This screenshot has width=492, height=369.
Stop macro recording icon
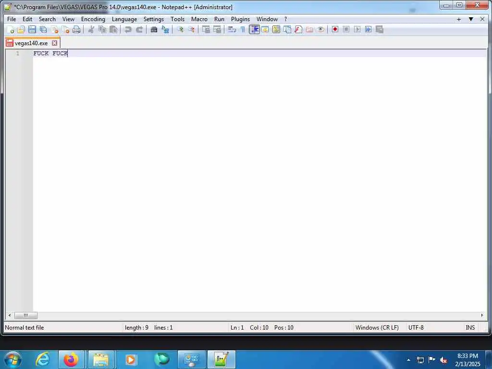pos(346,29)
